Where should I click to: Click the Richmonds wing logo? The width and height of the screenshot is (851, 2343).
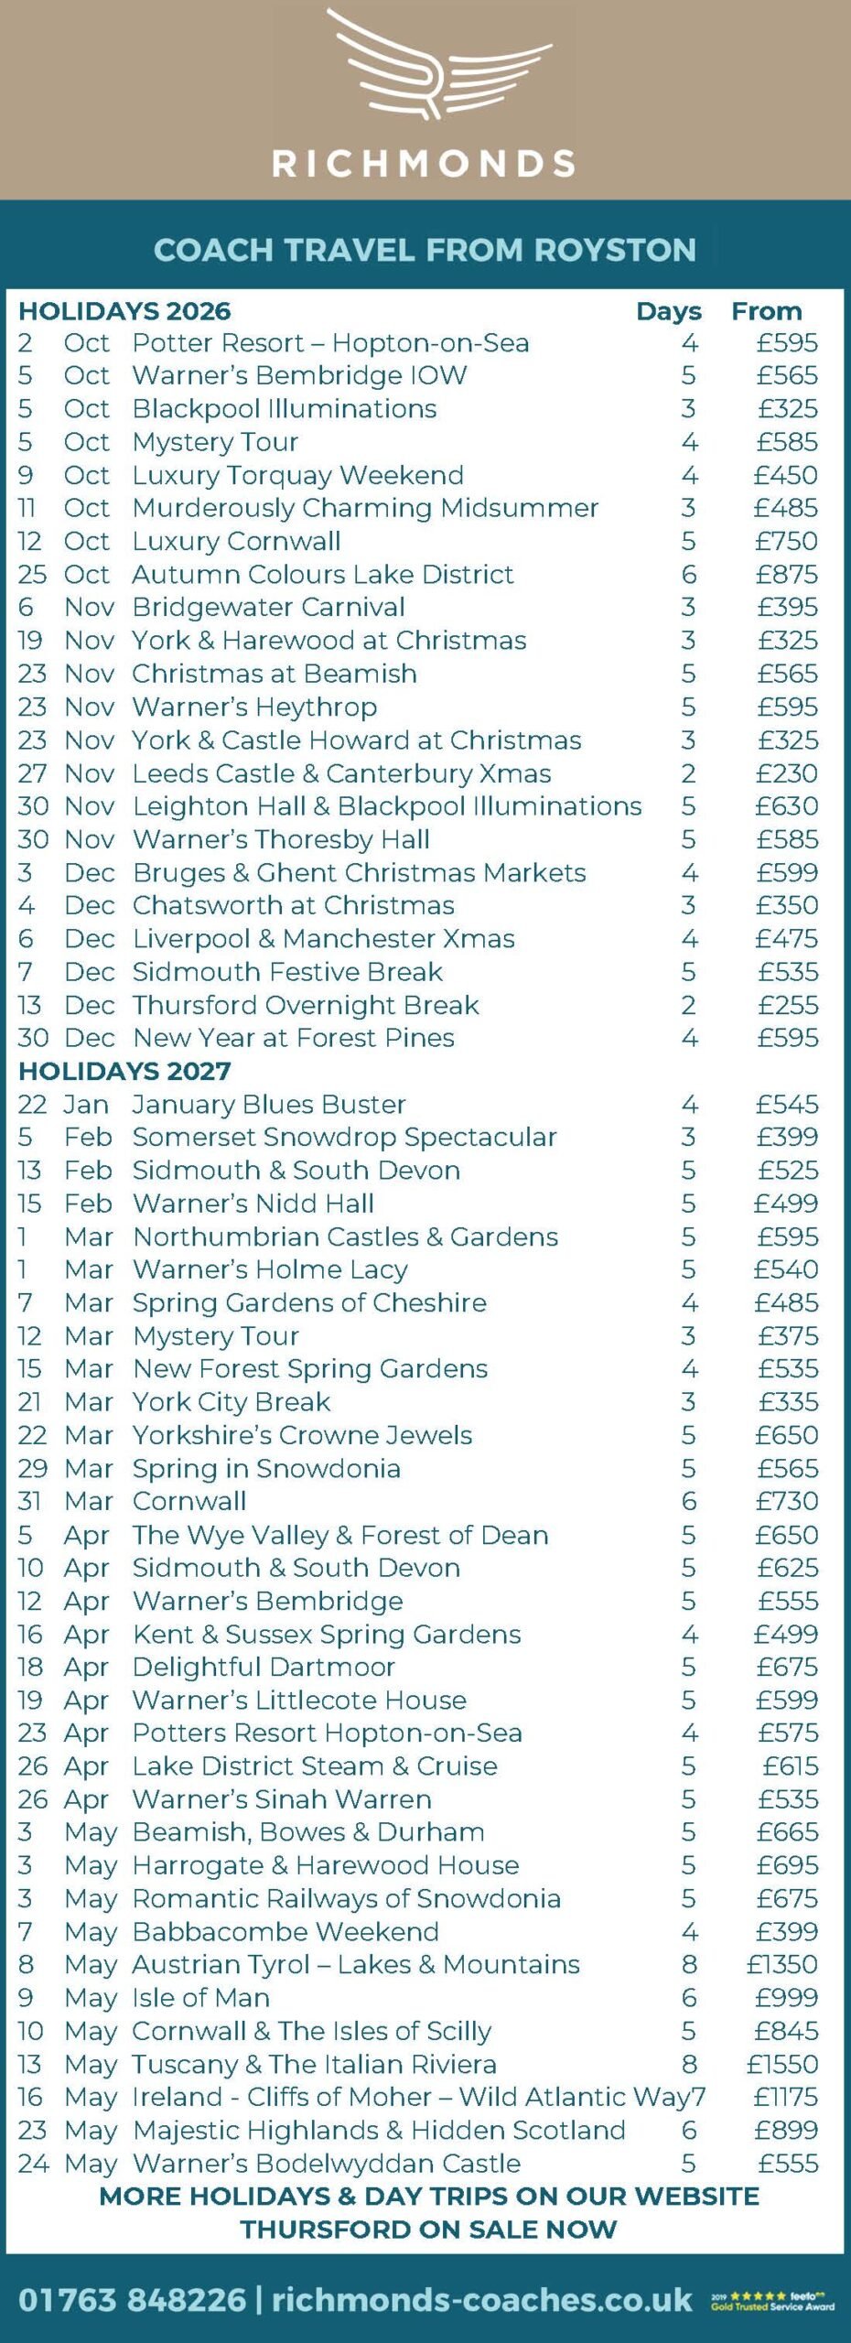439,64
